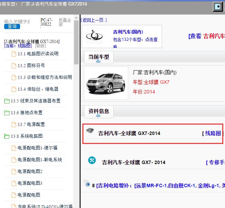Click 吉利电路增补 supplement link

tap(161, 186)
